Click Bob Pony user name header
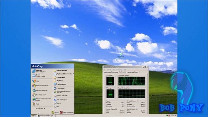 tap(37, 66)
